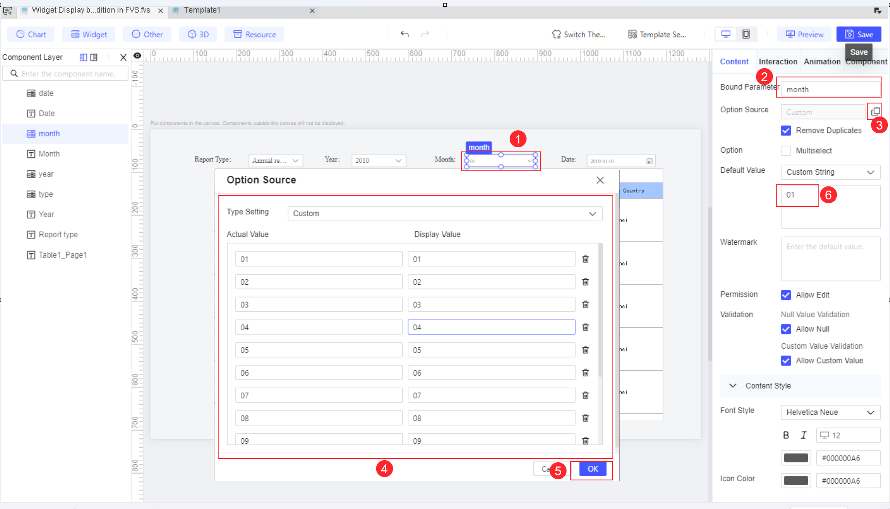Viewport: 890px width, 509px height.
Task: Open the Year 2010 dropdown
Action: (x=379, y=160)
